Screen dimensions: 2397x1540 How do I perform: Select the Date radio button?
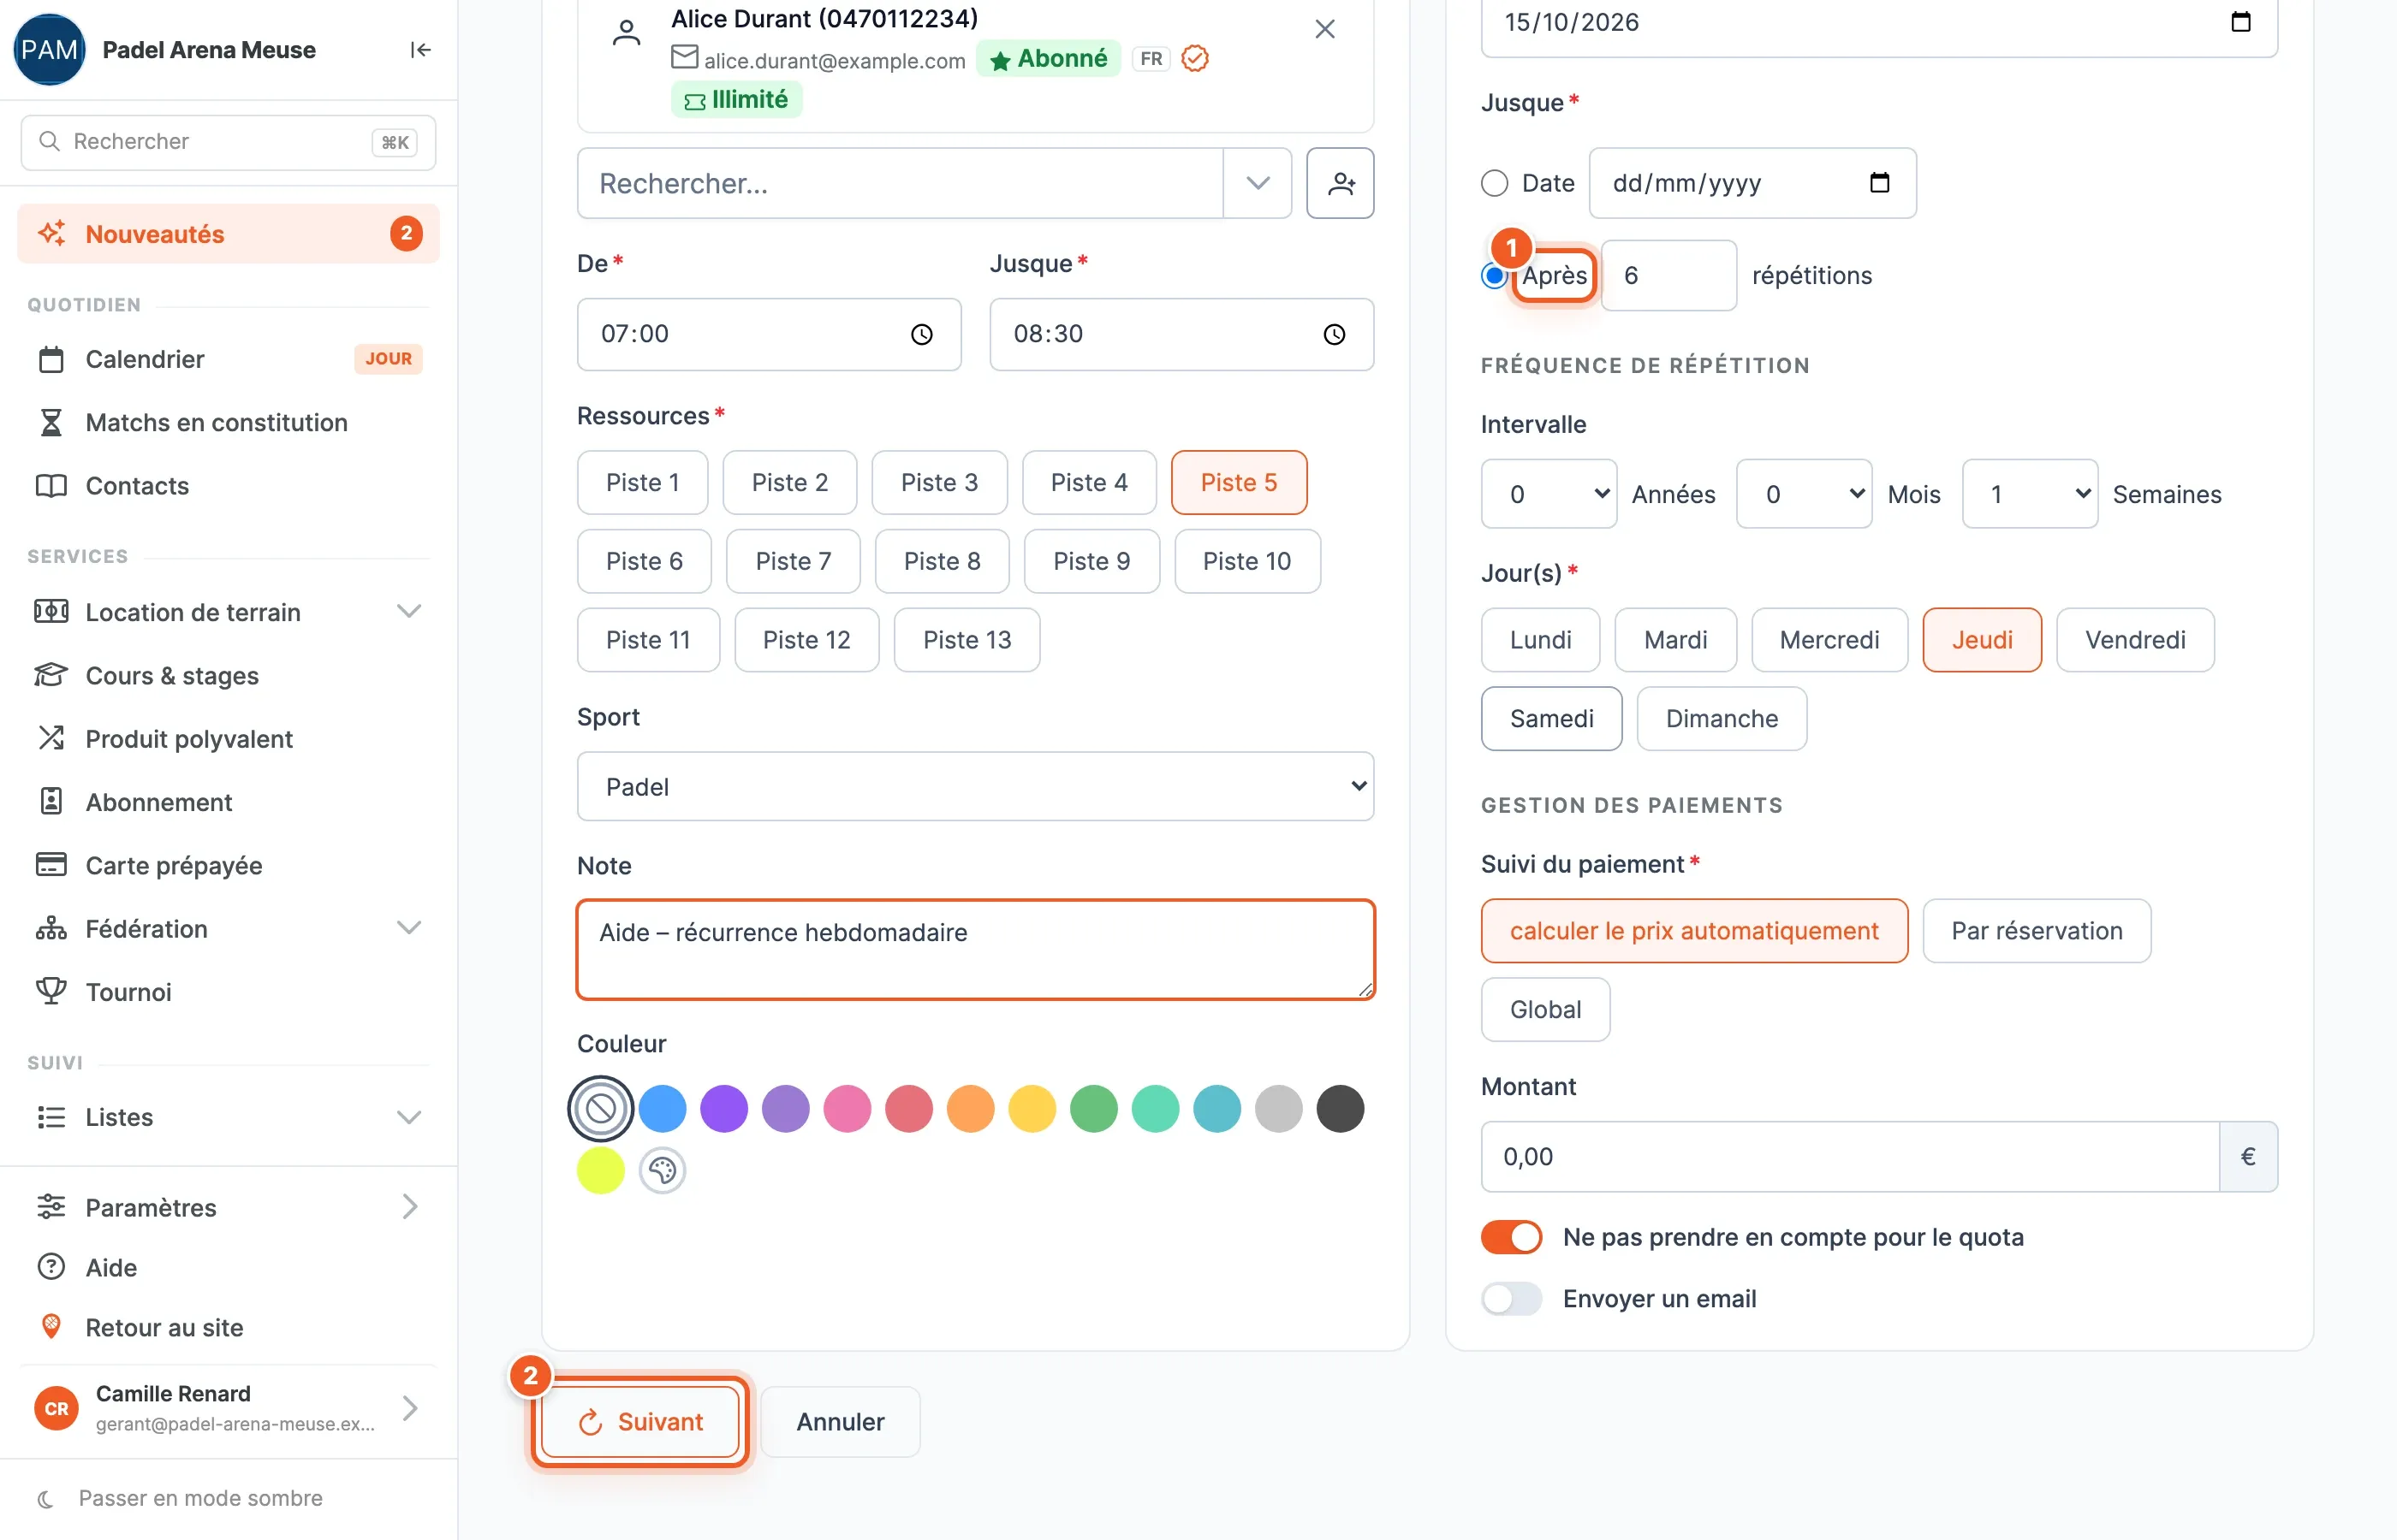1494,183
